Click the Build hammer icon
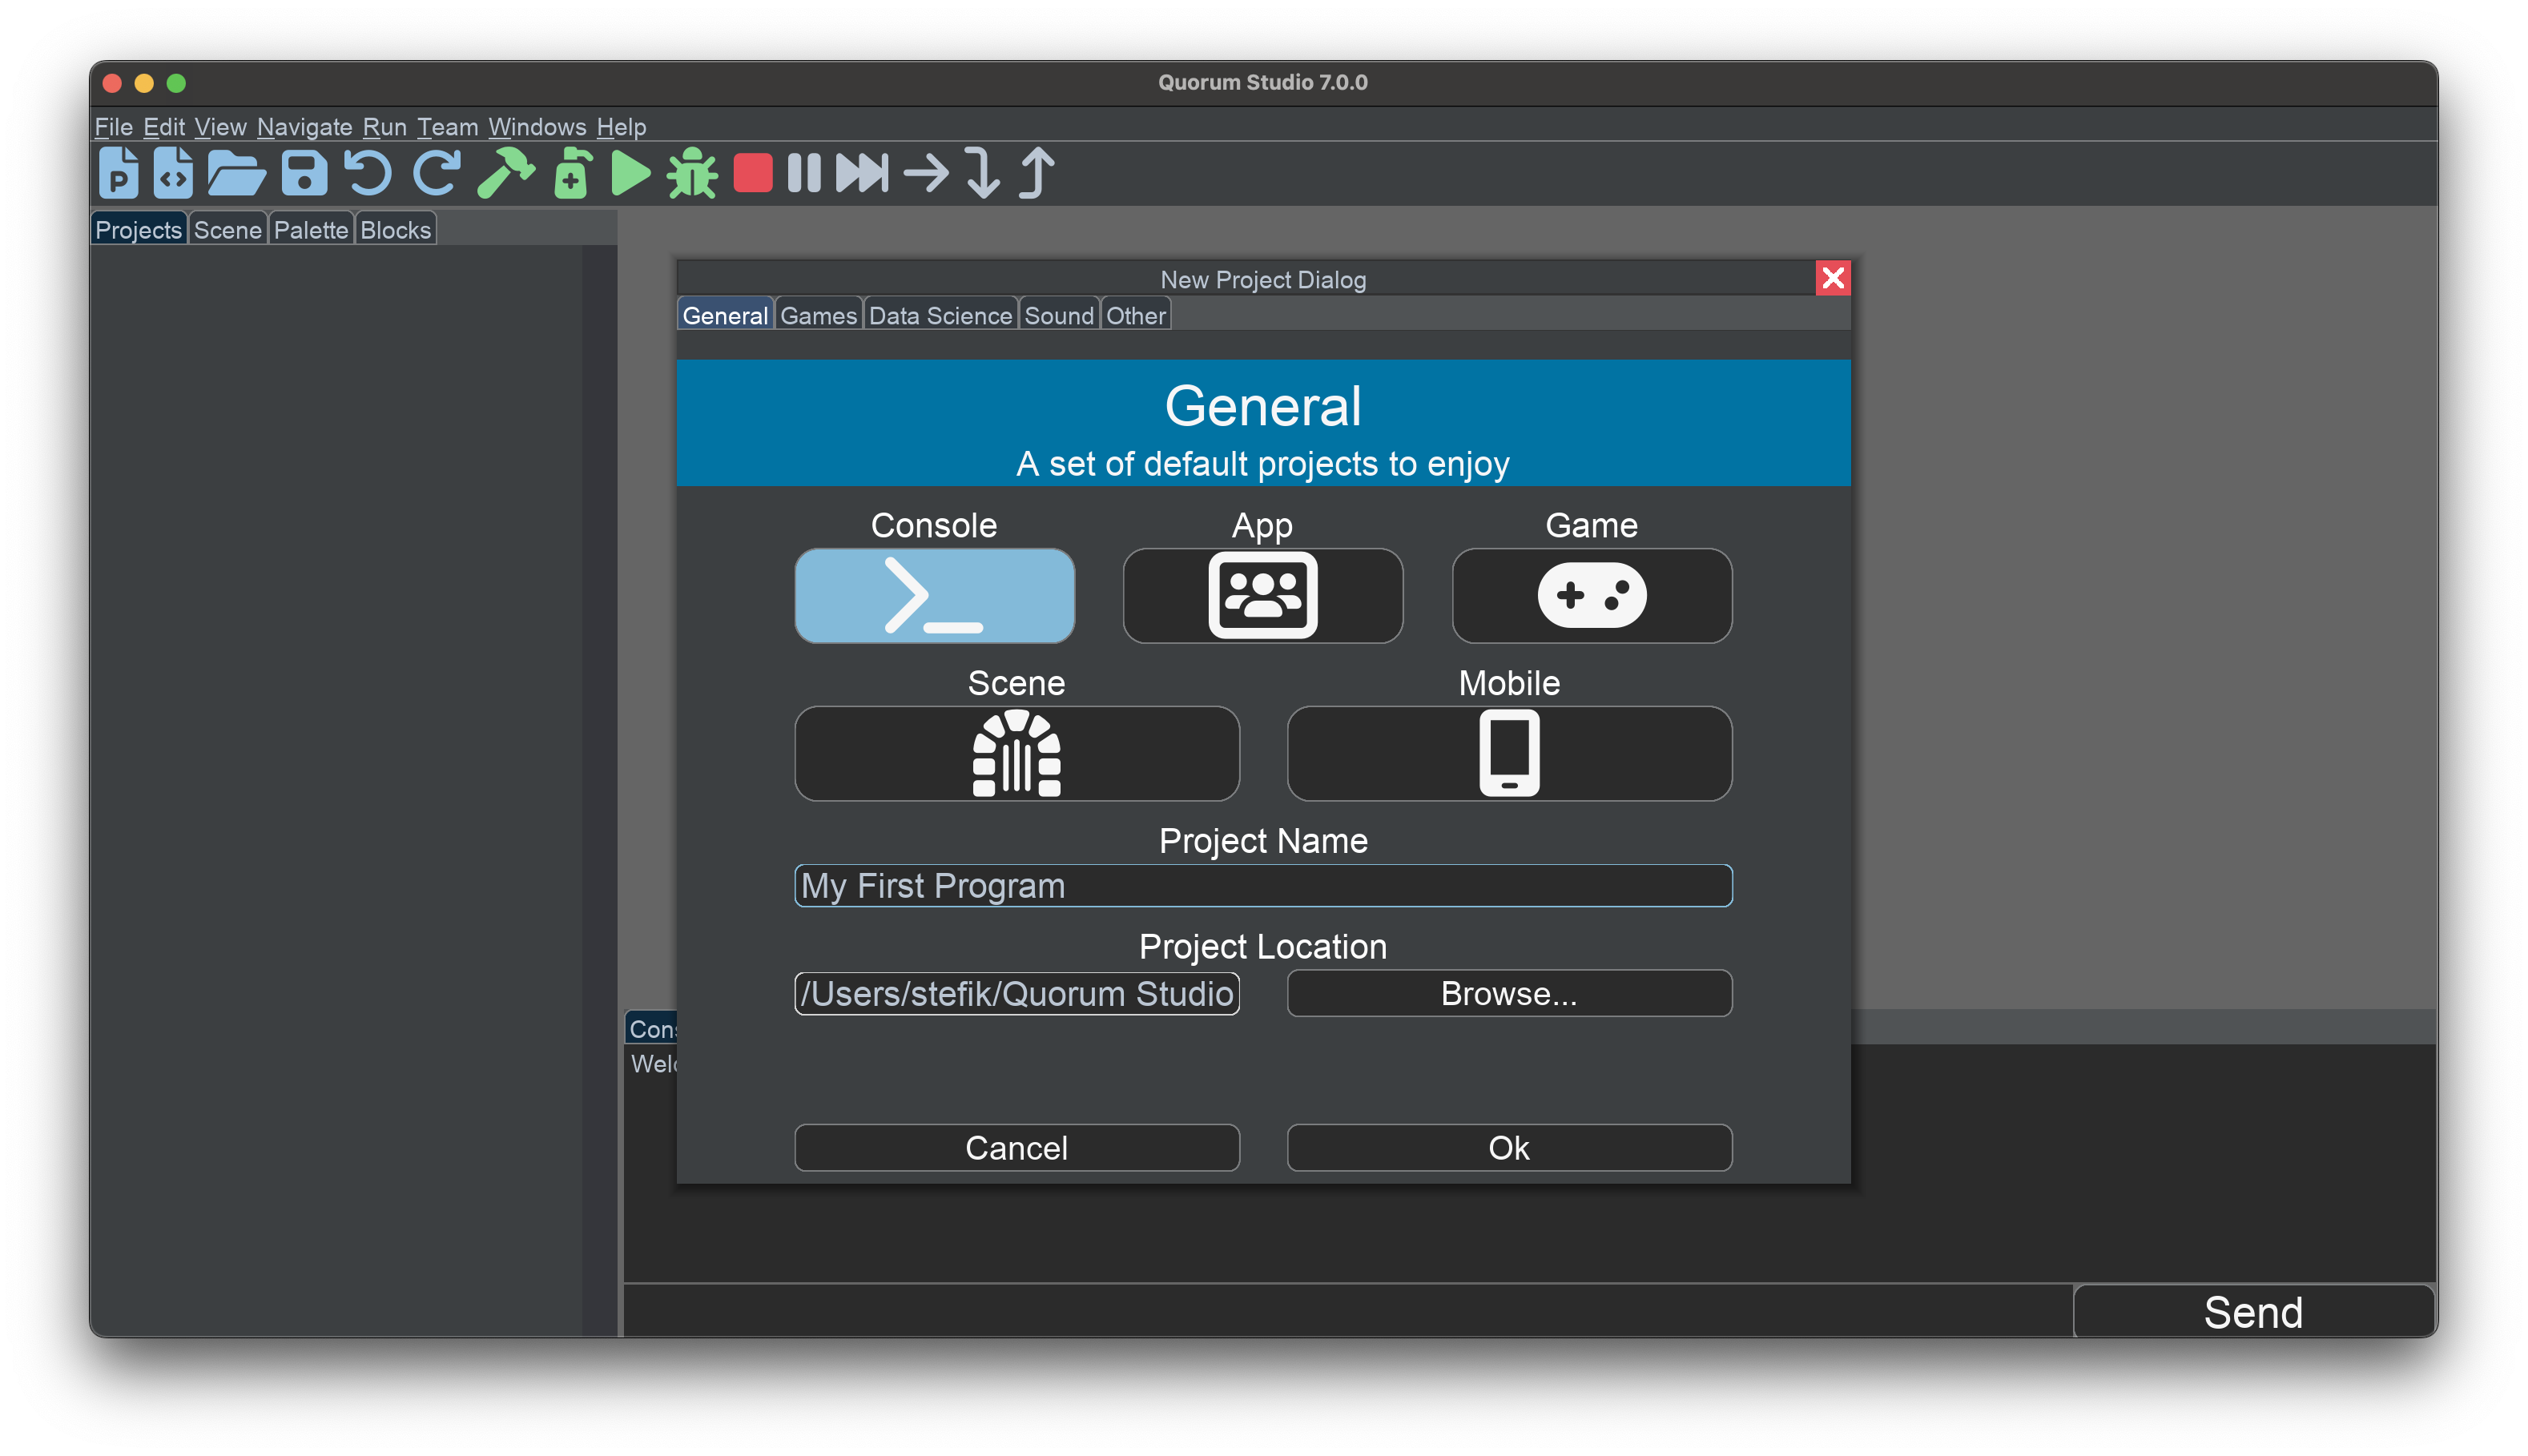Image resolution: width=2528 pixels, height=1456 pixels. click(x=506, y=173)
